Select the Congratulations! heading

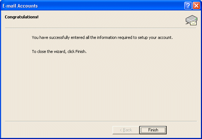(22, 17)
